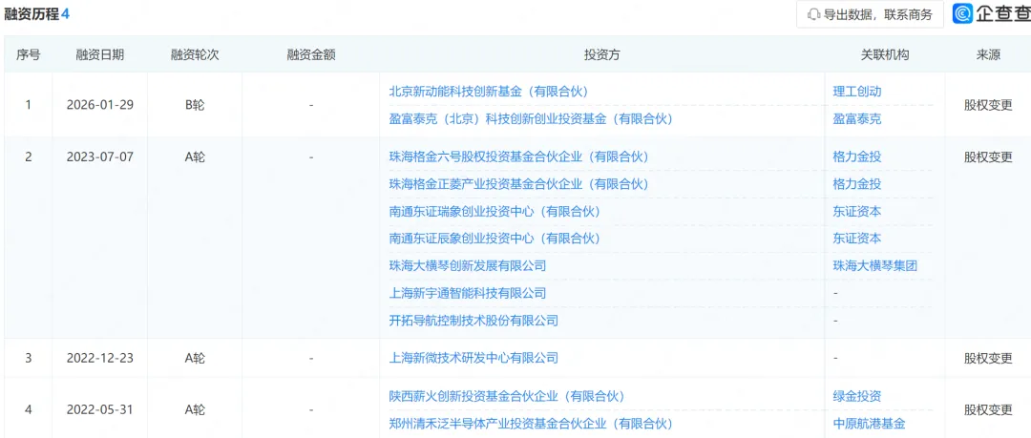Screen dimensions: 1031x438
Task: Open related institution 盈富泰克
Action: (856, 119)
